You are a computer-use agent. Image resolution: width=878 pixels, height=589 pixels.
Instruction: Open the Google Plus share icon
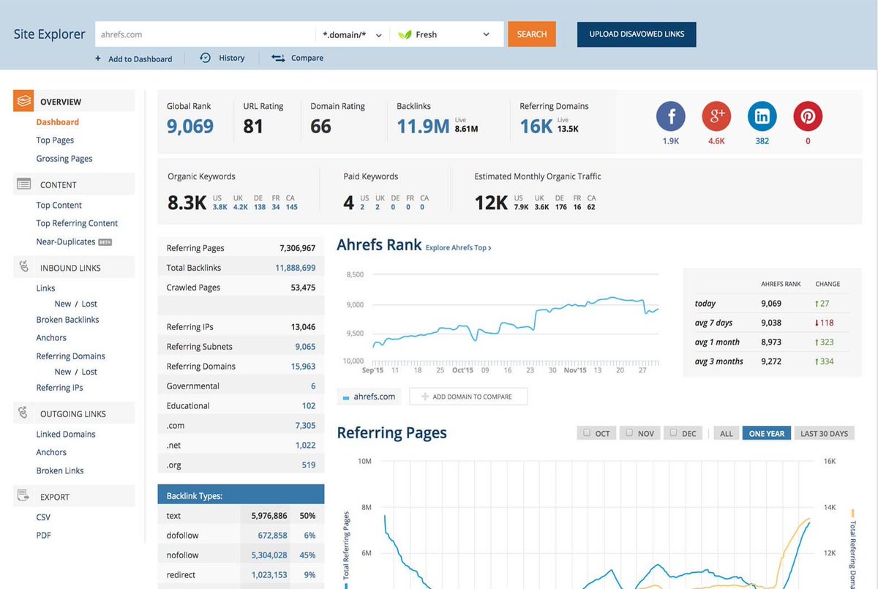pyautogui.click(x=716, y=116)
